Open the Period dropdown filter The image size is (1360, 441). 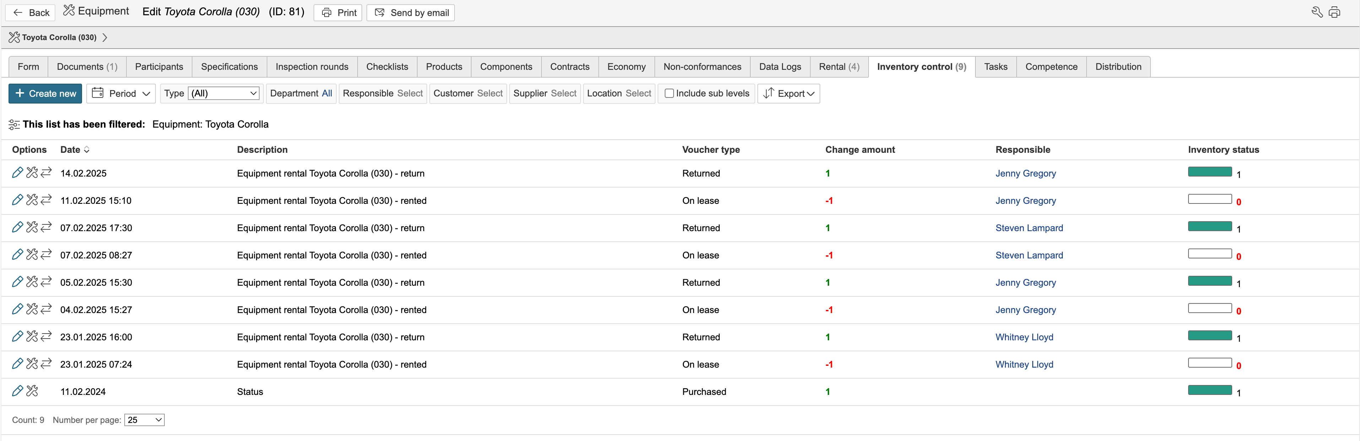[121, 93]
